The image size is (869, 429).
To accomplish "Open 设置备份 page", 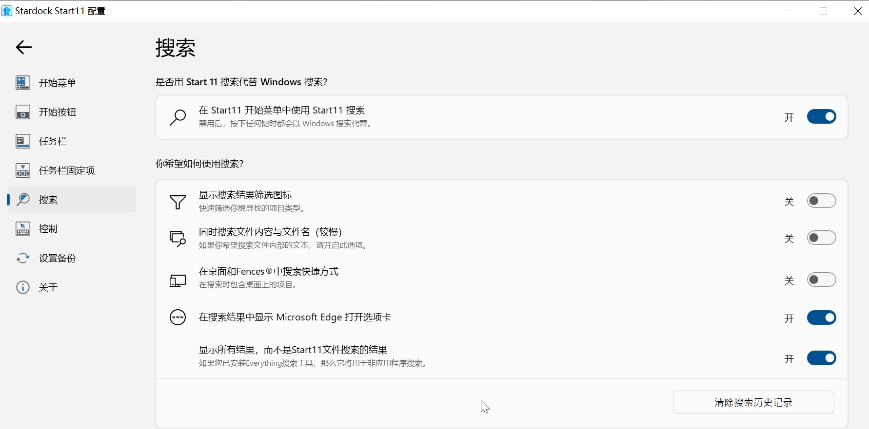I will pyautogui.click(x=72, y=258).
